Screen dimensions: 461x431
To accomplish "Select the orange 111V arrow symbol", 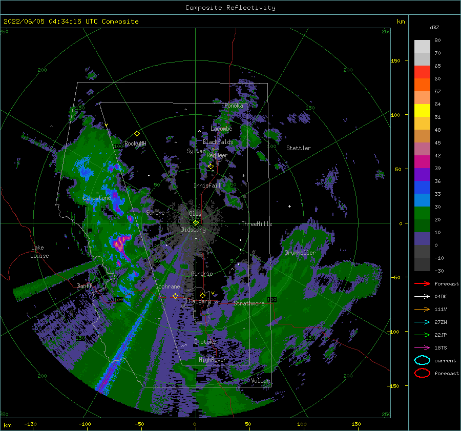I will tap(422, 309).
